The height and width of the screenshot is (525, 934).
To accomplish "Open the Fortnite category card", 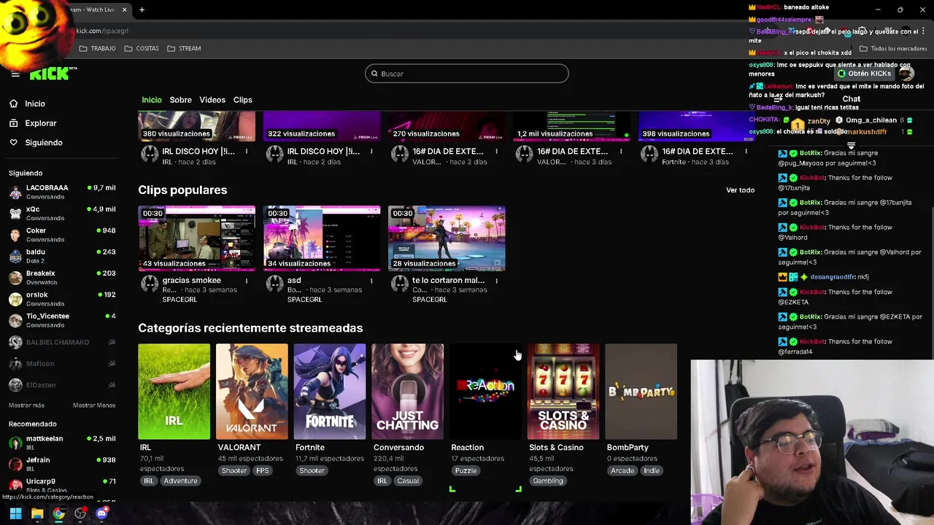I will click(330, 392).
